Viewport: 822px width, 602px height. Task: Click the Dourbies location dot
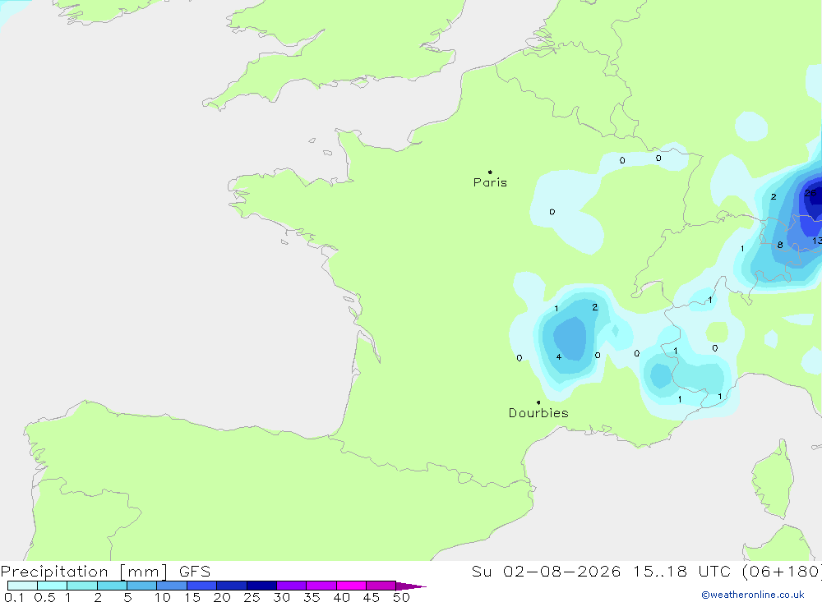pyautogui.click(x=538, y=402)
